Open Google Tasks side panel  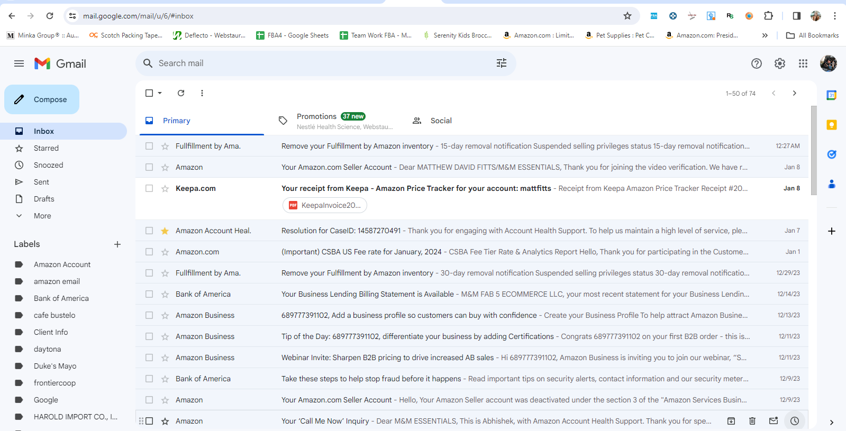[832, 154]
